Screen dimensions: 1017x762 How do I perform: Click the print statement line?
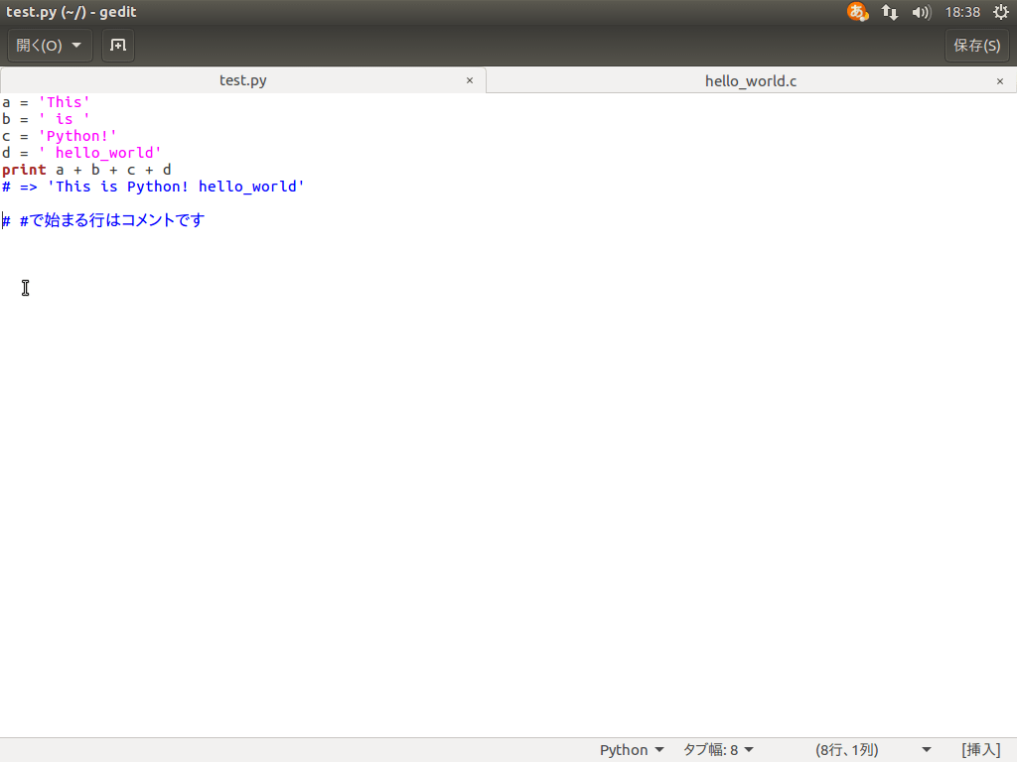click(84, 169)
